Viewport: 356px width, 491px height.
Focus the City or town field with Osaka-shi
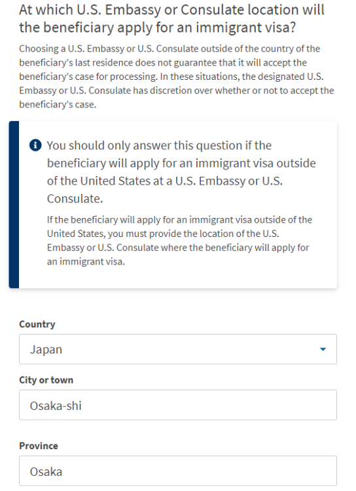tap(178, 405)
